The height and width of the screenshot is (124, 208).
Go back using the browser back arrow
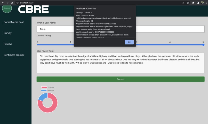[3, 3]
